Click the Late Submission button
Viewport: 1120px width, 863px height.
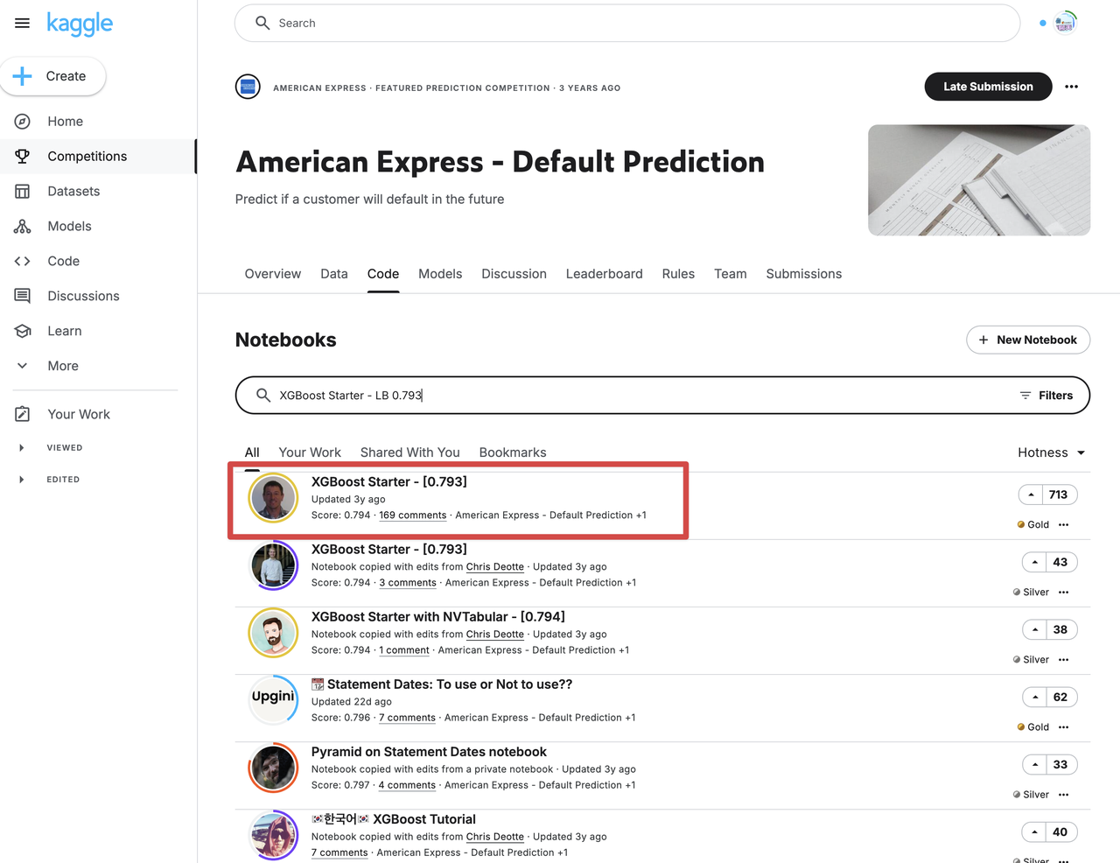(988, 87)
